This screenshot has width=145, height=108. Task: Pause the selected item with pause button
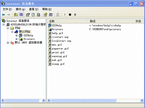click(75, 15)
